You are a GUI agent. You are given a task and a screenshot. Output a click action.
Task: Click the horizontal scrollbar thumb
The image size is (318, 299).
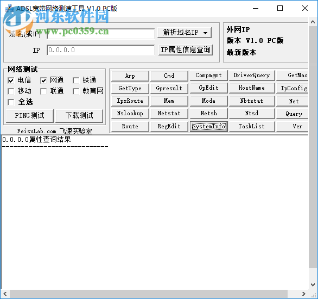[x=149, y=294]
